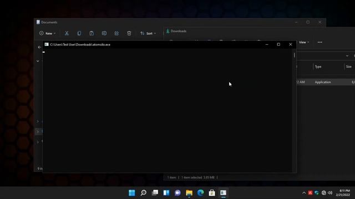Viewport: 355px width, 199px height.
Task: Click network globe icon in tray
Action: 324,193
